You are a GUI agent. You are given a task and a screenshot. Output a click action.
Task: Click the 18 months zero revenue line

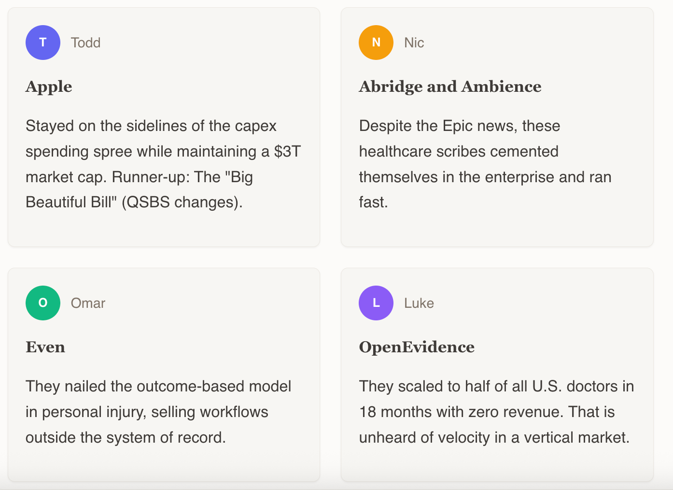tap(487, 412)
